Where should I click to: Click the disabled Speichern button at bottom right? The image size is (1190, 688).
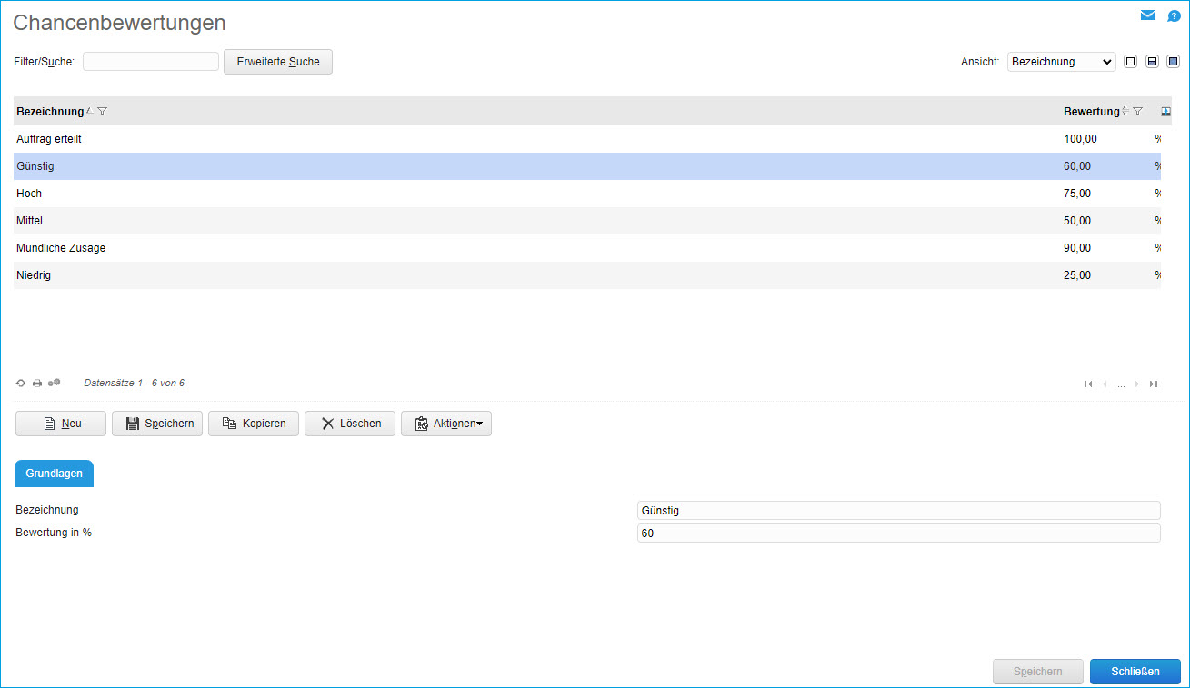pos(1038,672)
